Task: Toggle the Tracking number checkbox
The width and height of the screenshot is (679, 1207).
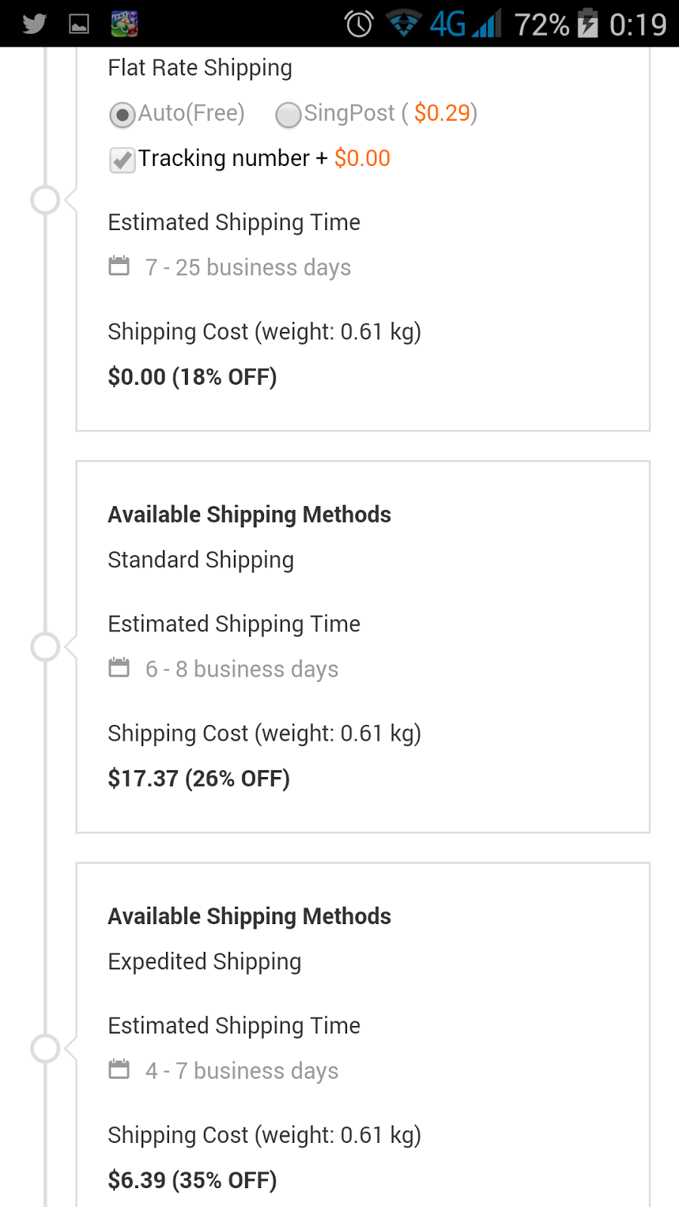Action: click(122, 160)
